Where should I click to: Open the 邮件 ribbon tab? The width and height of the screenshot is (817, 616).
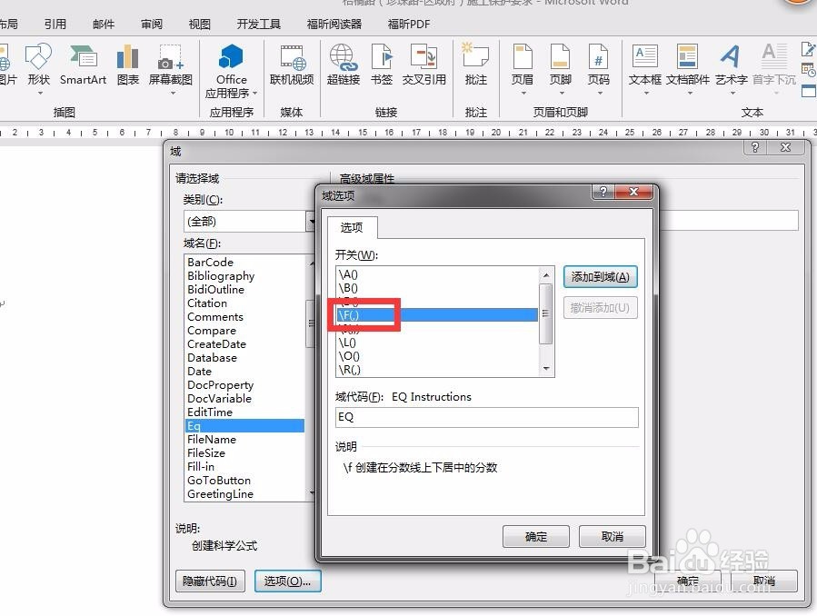pos(104,24)
